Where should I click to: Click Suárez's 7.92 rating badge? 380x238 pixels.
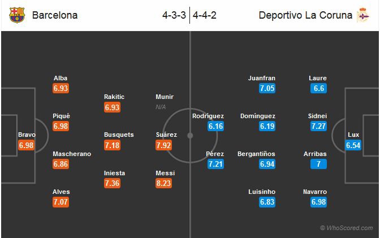pos(164,145)
